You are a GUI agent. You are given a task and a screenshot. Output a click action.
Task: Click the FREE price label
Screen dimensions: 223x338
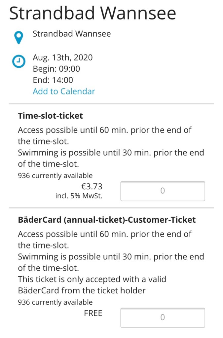click(x=93, y=313)
